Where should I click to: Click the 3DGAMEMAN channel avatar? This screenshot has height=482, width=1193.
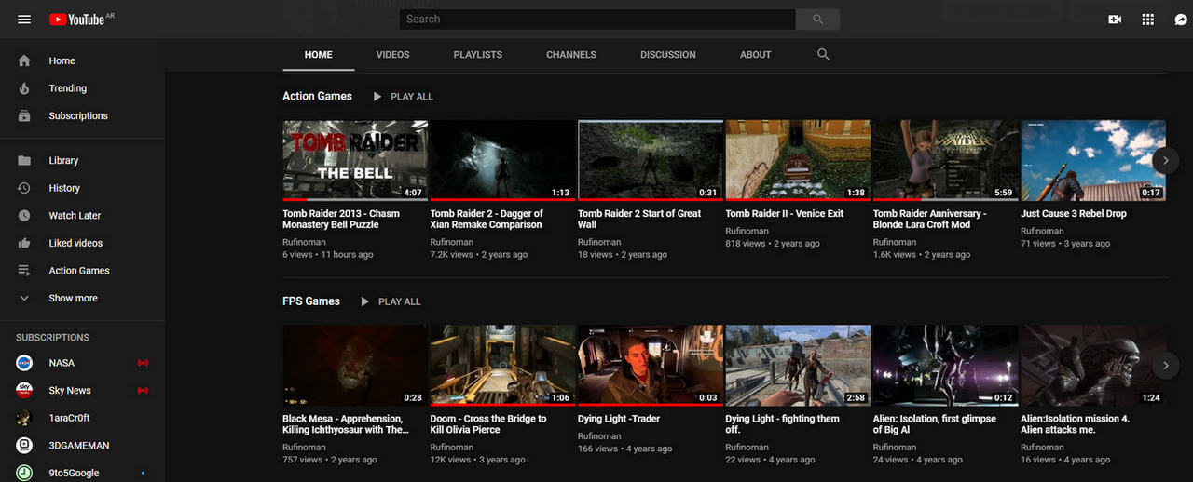(24, 446)
